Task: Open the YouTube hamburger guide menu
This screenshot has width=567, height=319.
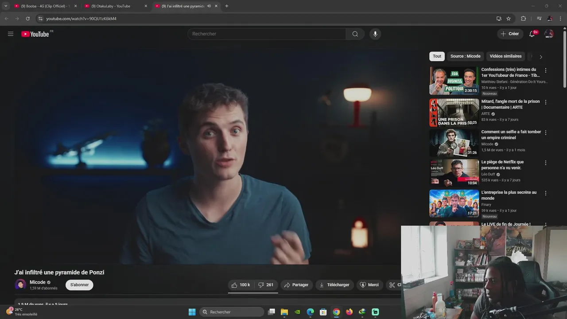Action: tap(11, 34)
